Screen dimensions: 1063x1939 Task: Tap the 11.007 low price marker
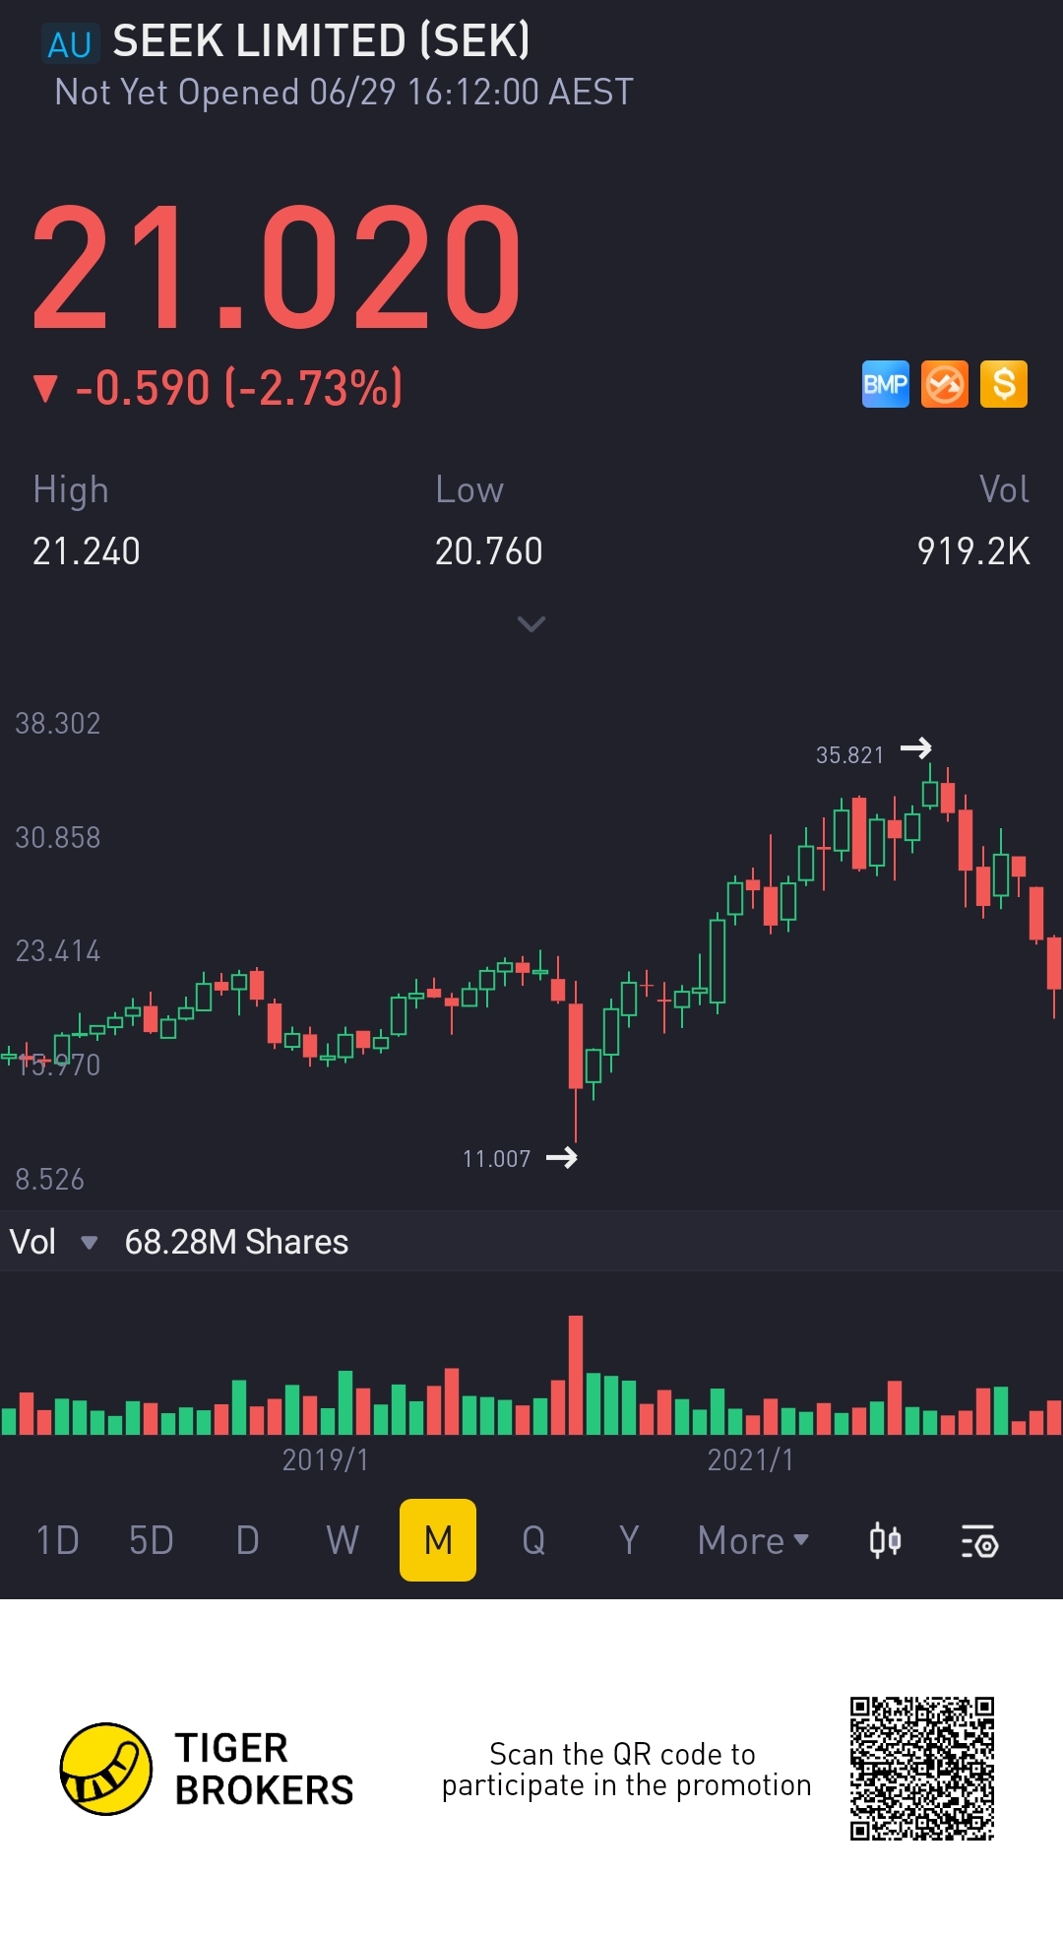(497, 1159)
